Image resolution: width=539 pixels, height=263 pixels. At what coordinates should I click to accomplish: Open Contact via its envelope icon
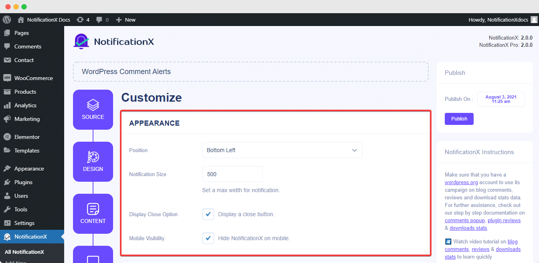pos(7,60)
